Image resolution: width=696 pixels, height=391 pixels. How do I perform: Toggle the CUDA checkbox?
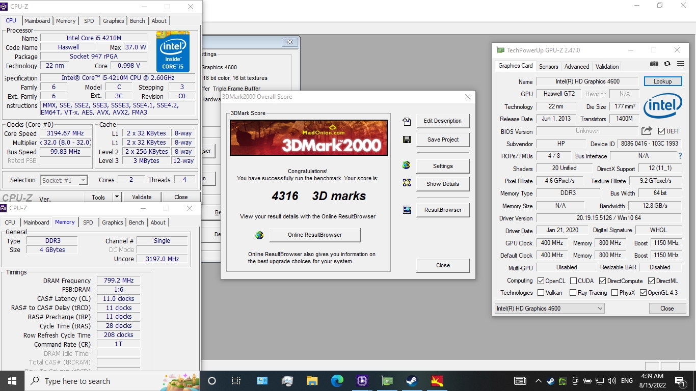tap(573, 281)
